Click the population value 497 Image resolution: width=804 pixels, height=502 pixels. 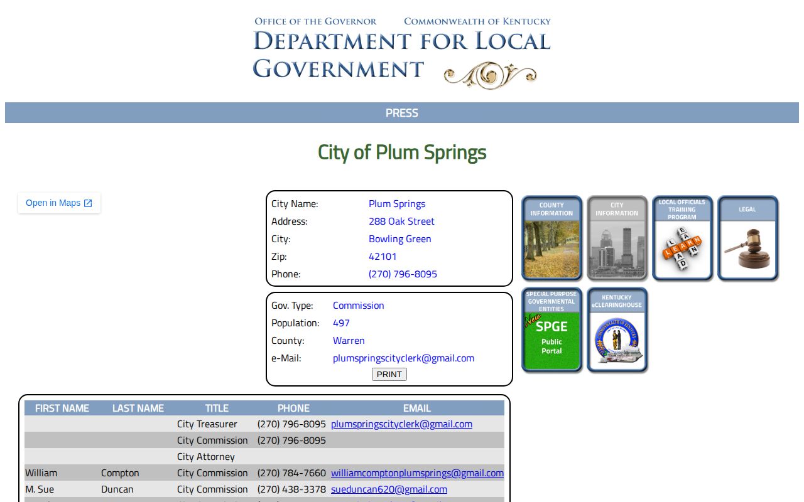click(341, 323)
